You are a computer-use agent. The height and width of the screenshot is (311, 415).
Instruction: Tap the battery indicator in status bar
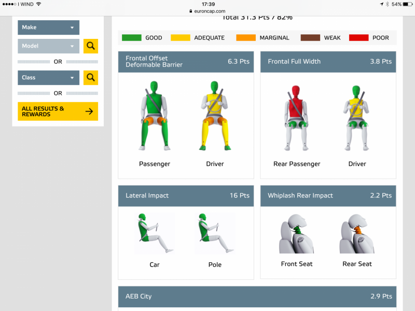(x=406, y=4)
